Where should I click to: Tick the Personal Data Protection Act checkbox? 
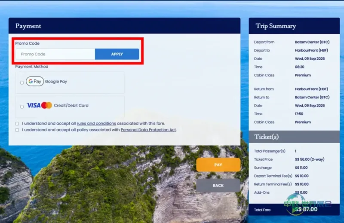point(17,130)
